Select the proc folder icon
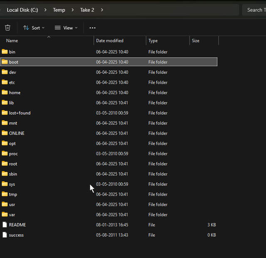Image resolution: width=266 pixels, height=258 pixels. point(5,154)
